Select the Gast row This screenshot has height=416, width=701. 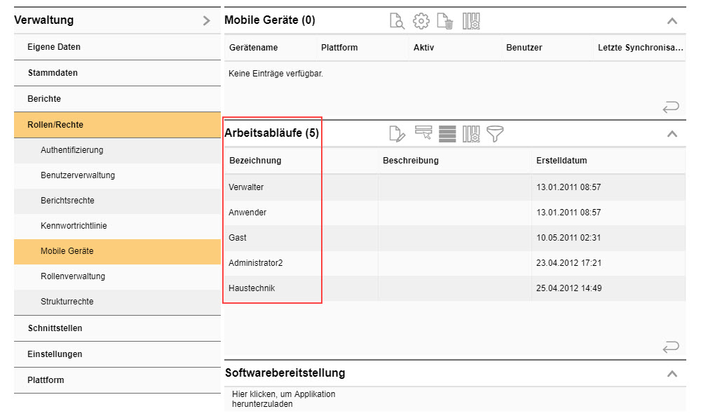tap(455, 238)
